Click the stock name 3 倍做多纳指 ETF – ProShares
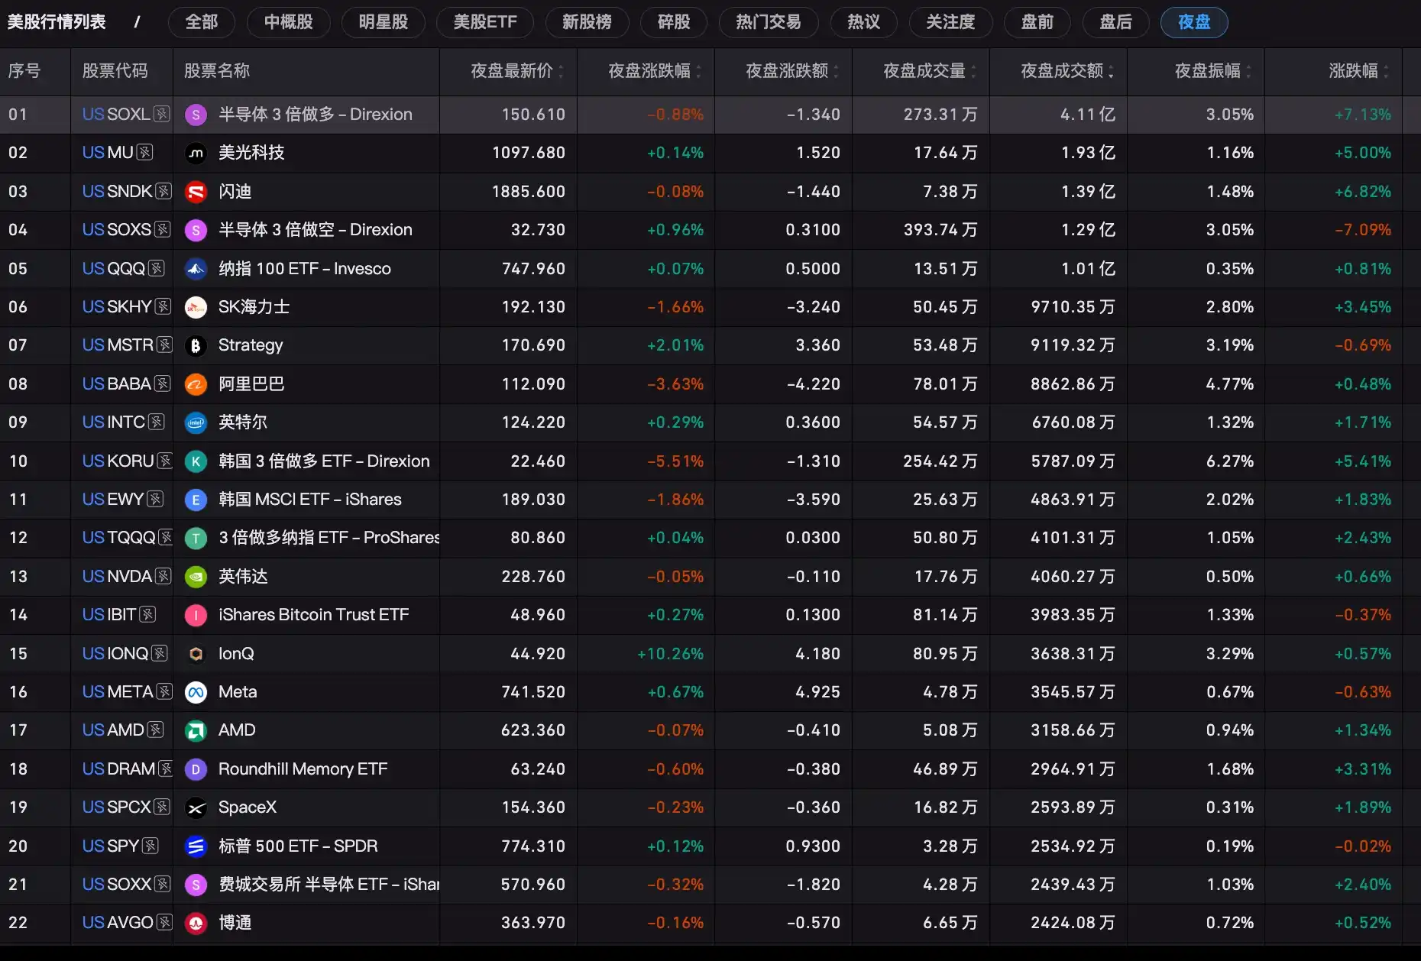 [329, 538]
